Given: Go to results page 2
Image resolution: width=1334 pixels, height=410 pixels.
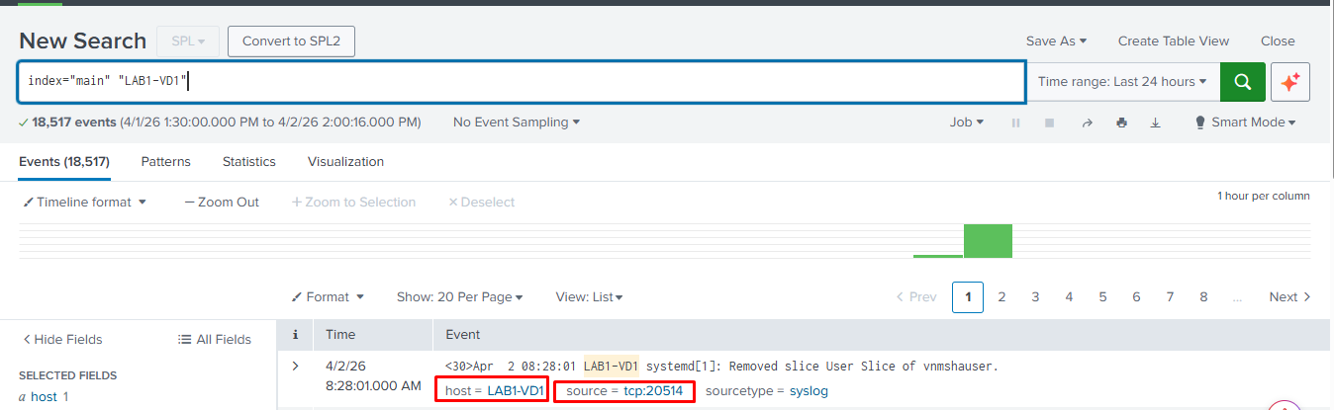Looking at the screenshot, I should pyautogui.click(x=1001, y=296).
